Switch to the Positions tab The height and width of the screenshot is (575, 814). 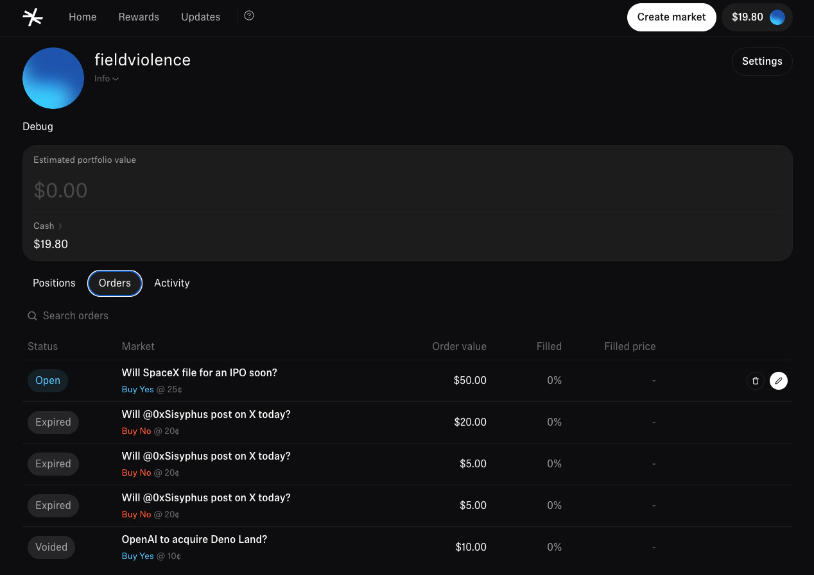coord(54,283)
